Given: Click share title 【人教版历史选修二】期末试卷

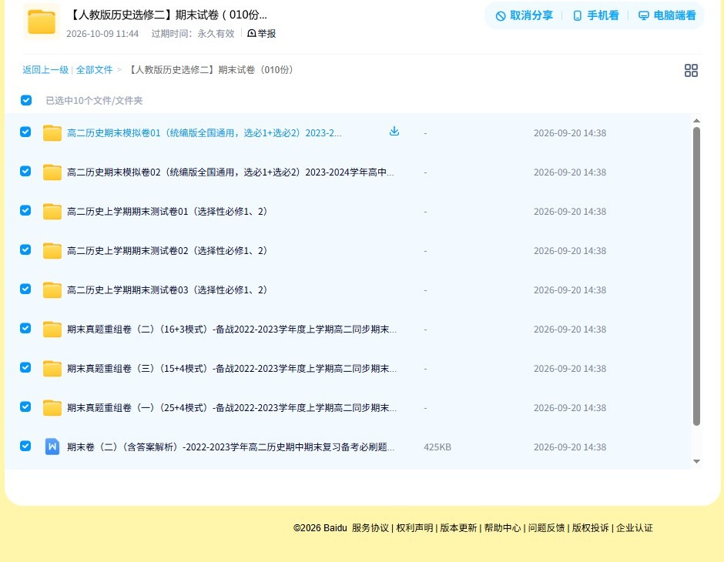Looking at the screenshot, I should (x=168, y=15).
